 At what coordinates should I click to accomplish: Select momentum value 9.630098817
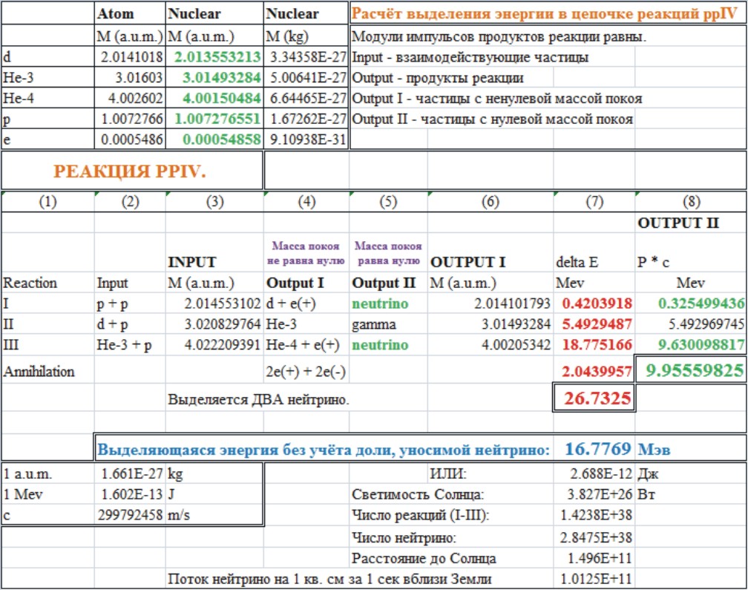click(692, 345)
